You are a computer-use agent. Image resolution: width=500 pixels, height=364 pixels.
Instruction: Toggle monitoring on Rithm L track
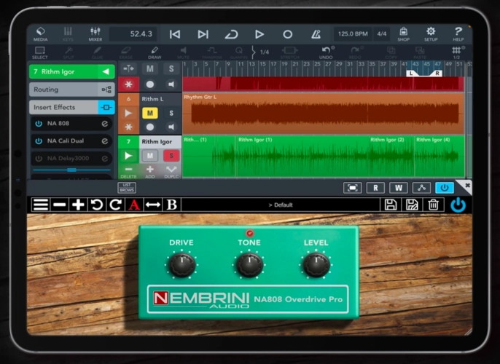(x=171, y=127)
